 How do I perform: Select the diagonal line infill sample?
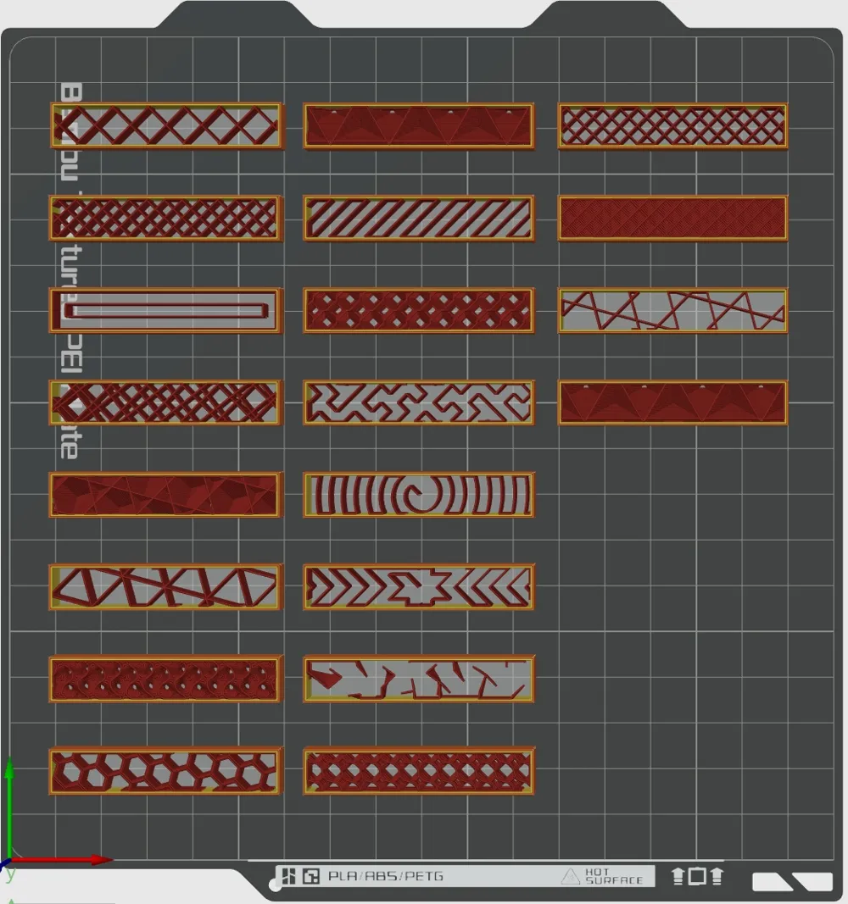coord(419,218)
